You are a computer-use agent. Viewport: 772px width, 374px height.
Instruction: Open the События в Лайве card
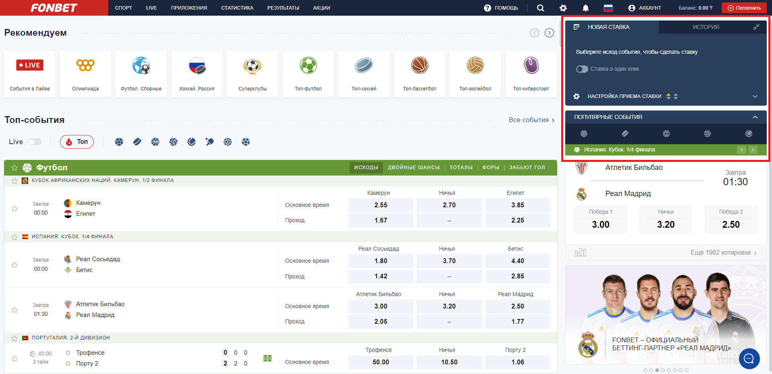point(30,74)
